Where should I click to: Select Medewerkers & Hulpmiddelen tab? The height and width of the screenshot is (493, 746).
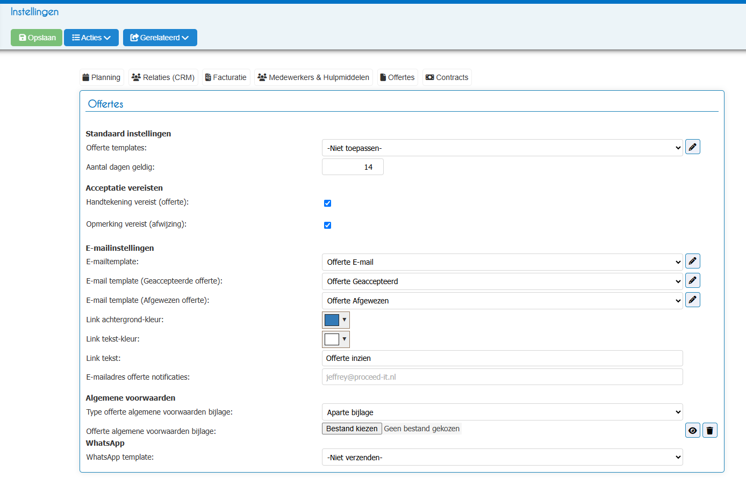click(313, 77)
